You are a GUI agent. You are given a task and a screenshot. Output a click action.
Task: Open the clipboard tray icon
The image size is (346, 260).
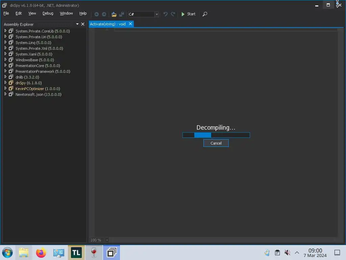[x=277, y=253]
